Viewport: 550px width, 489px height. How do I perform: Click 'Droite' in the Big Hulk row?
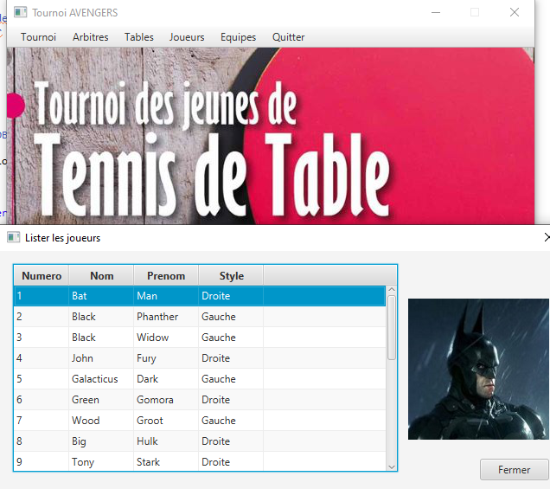tap(231, 441)
